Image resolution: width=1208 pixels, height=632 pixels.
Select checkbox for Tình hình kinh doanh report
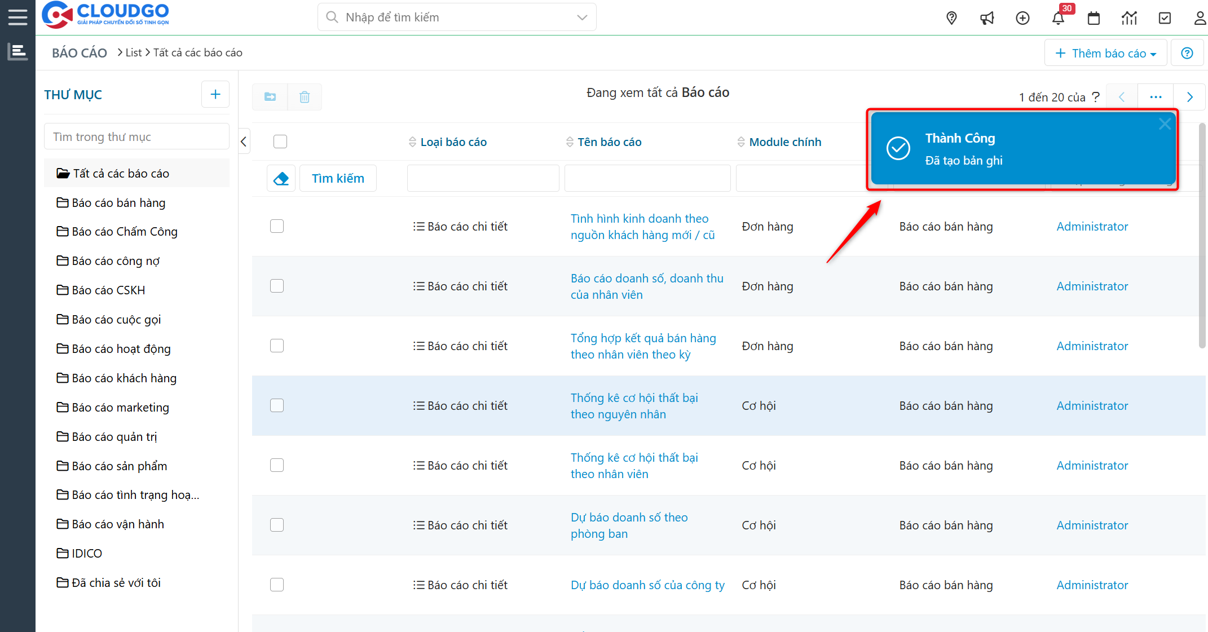pyautogui.click(x=277, y=227)
